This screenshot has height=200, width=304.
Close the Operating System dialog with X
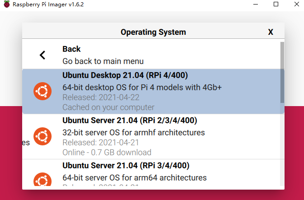click(x=271, y=32)
